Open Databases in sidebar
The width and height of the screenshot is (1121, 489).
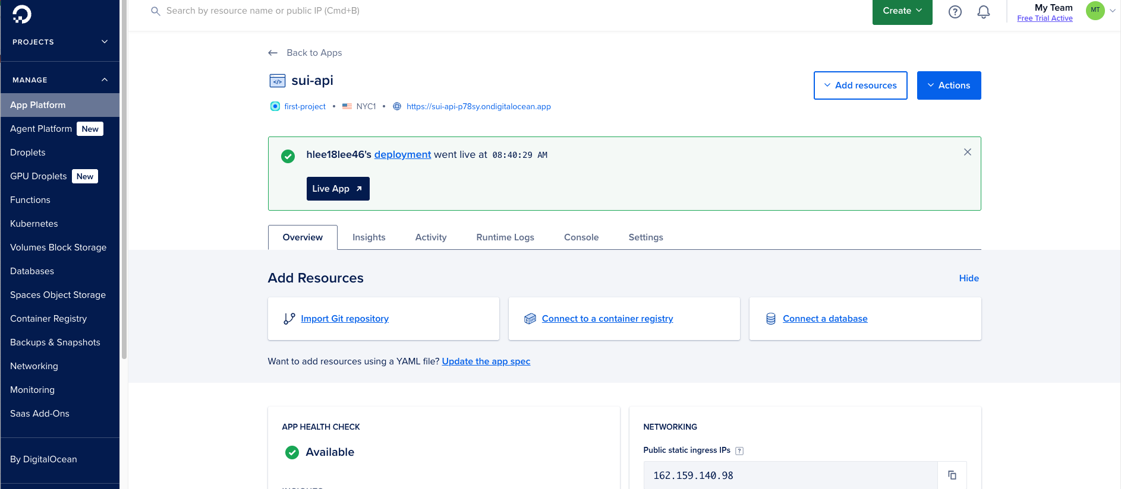coord(60,271)
